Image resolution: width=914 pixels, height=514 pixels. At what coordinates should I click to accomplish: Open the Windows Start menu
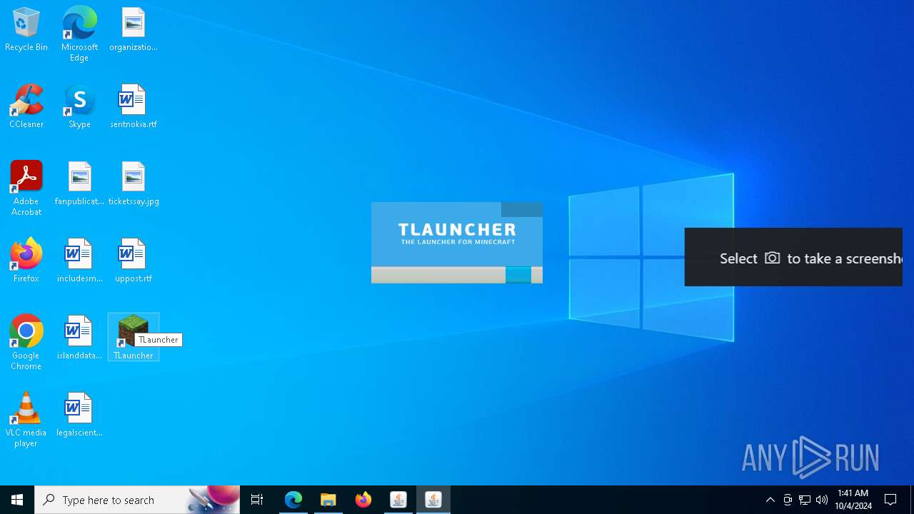pos(17,500)
